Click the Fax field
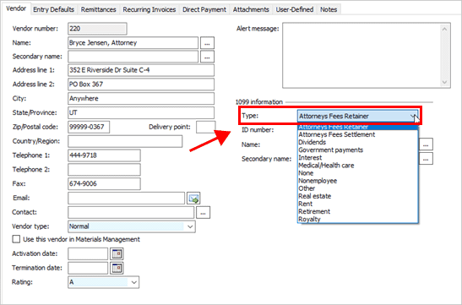Image resolution: width=462 pixels, height=305 pixels. point(104,183)
